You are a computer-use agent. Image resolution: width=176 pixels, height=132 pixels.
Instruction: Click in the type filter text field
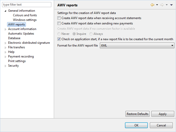point(27,5)
